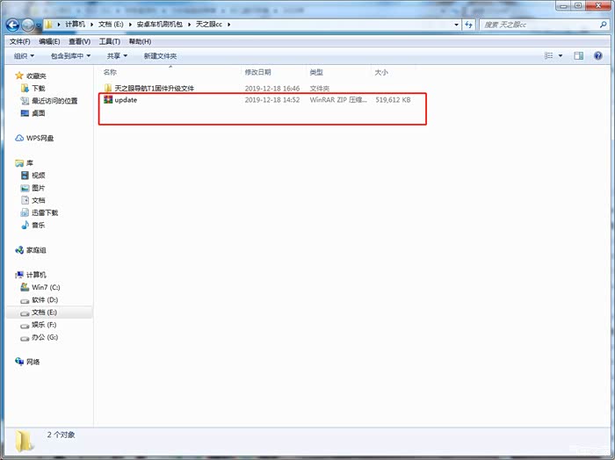Expand the address bar history dropdown

tap(456, 25)
